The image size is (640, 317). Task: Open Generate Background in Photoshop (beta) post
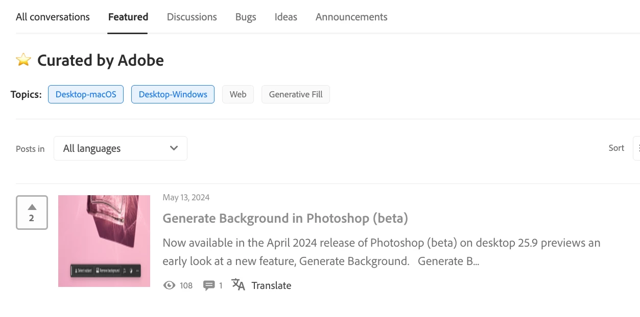pyautogui.click(x=285, y=218)
